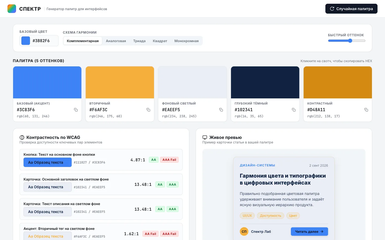Viewport: 385px width, 240px height.
Task: Click the amber Контрастный color swatch
Action: 338,82
